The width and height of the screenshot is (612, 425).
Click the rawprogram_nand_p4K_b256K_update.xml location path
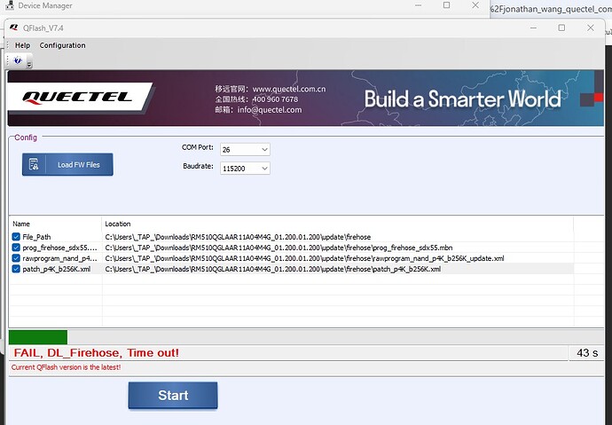coord(304,258)
